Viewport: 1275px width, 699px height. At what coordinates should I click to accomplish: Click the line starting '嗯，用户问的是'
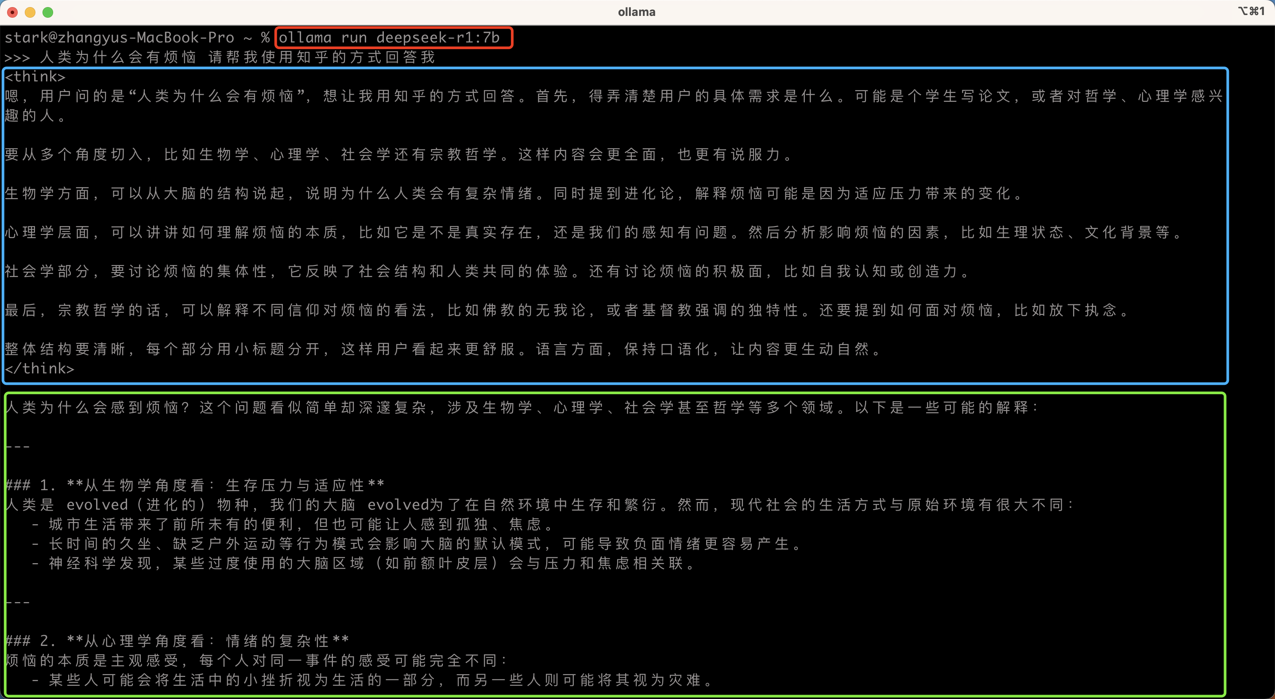tap(614, 96)
